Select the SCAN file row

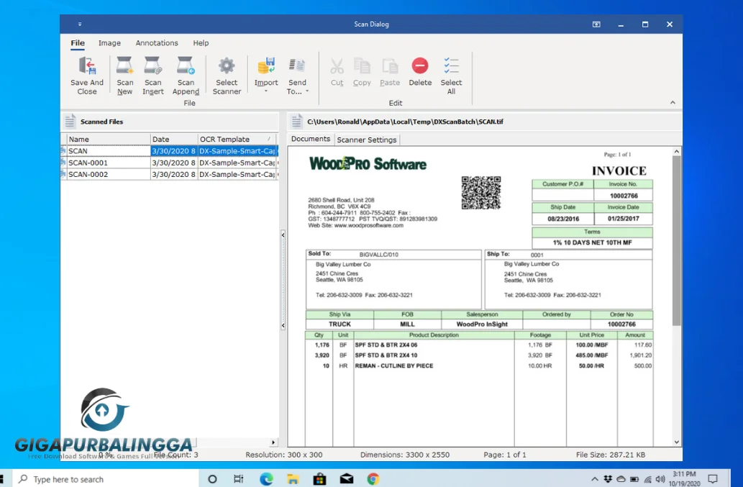(169, 150)
